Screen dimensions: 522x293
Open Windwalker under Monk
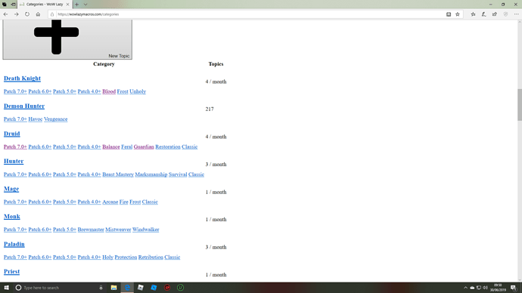tap(146, 230)
